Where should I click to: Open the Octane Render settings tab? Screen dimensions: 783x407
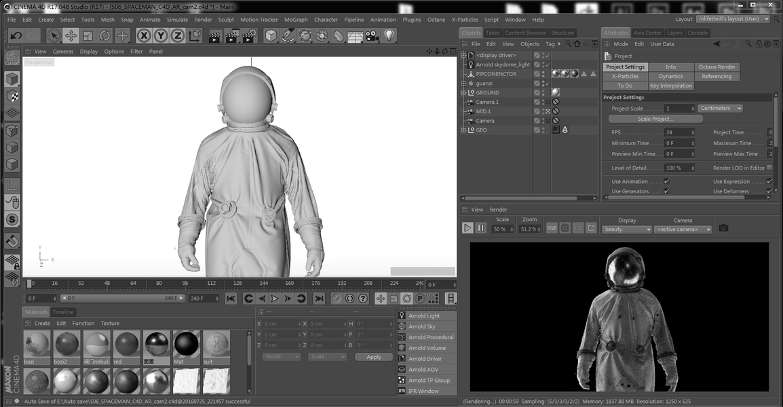coord(717,67)
